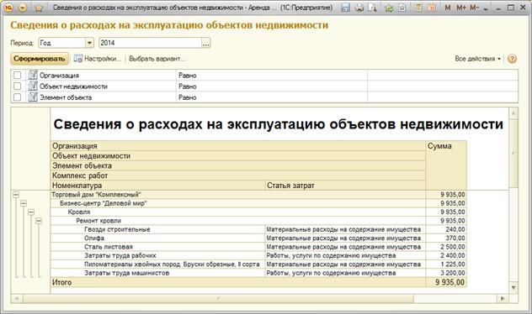Click Выбрать вариант... button
This screenshot has width=532, height=314.
(157, 59)
